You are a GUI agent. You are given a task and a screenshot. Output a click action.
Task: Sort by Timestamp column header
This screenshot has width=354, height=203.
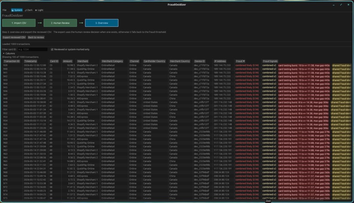coord(30,61)
